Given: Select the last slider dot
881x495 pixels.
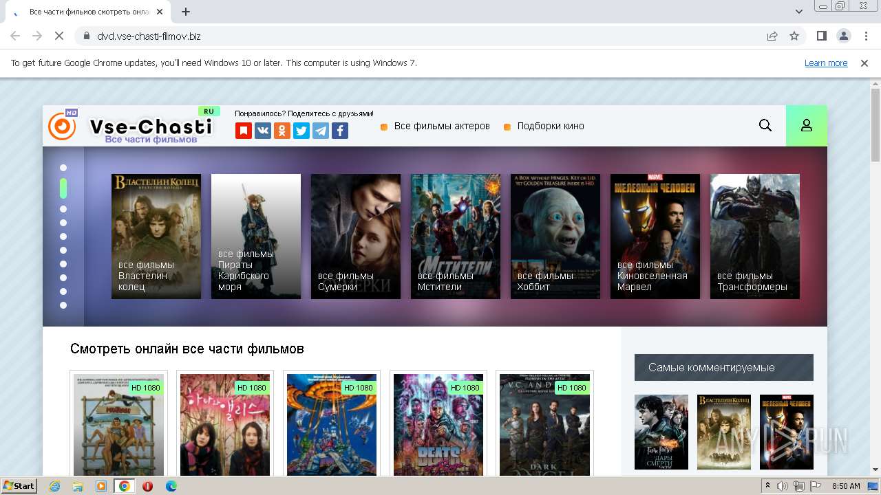Looking at the screenshot, I should coord(63,305).
